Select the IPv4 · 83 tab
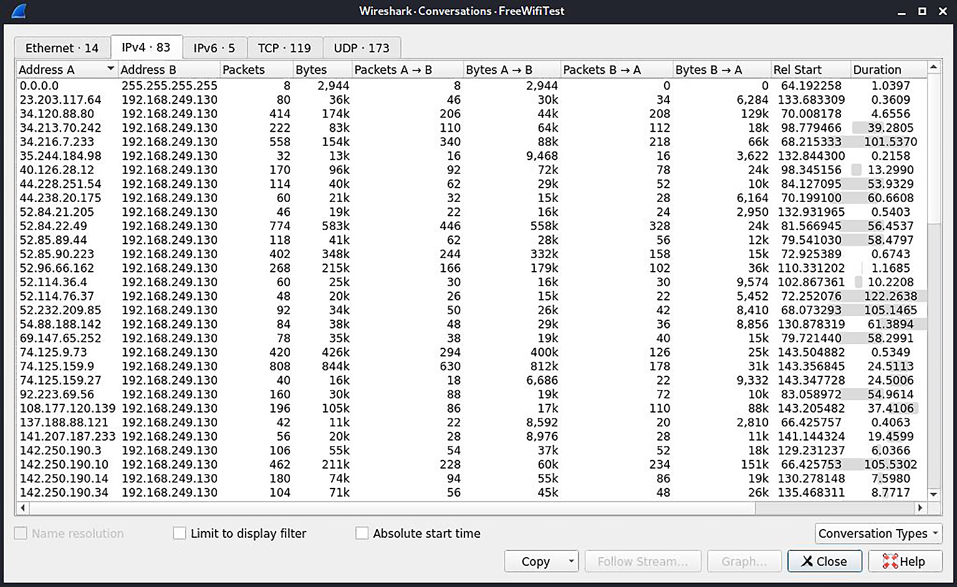957x587 pixels. 147,47
